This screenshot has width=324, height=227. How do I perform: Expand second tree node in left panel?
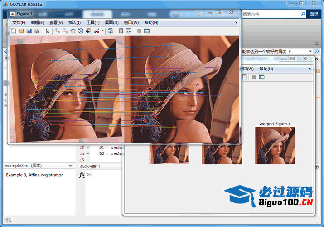click(6, 100)
